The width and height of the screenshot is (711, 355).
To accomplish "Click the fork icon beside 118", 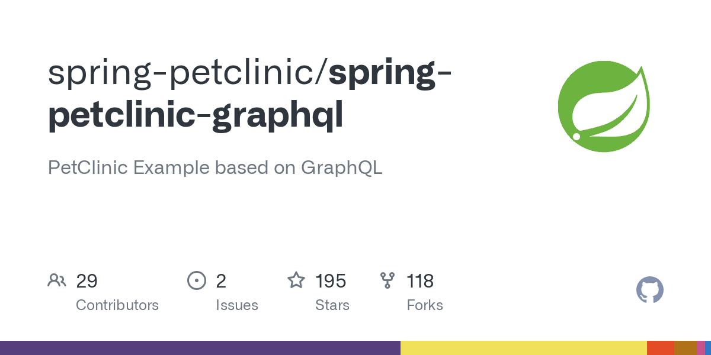I will (387, 280).
